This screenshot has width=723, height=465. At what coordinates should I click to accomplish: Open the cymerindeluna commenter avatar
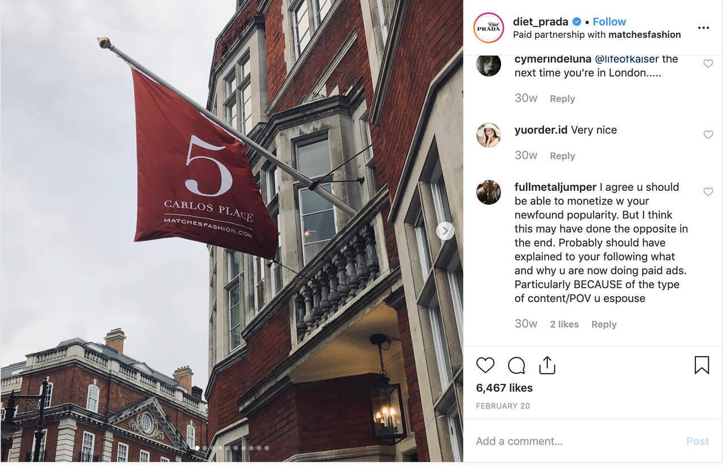click(489, 64)
